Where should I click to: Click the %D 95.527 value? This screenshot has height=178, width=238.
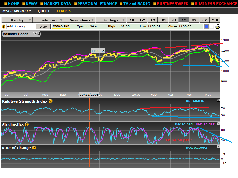tap(205, 124)
